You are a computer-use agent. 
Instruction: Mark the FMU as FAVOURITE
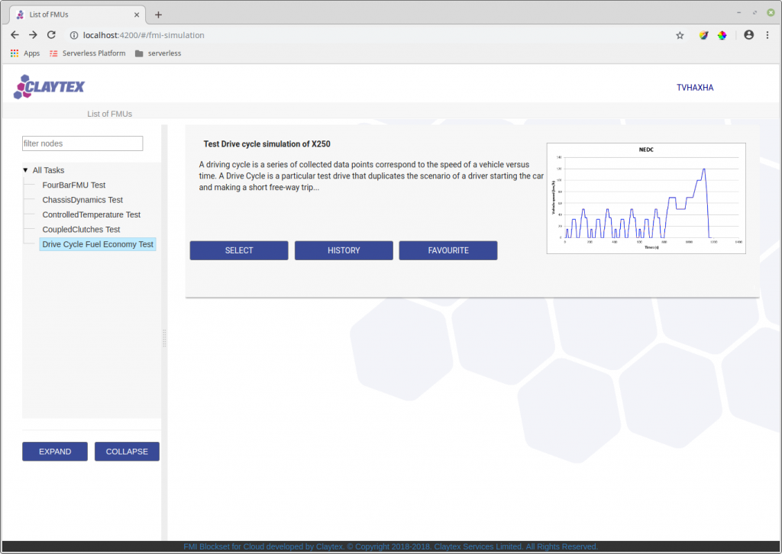tap(448, 250)
